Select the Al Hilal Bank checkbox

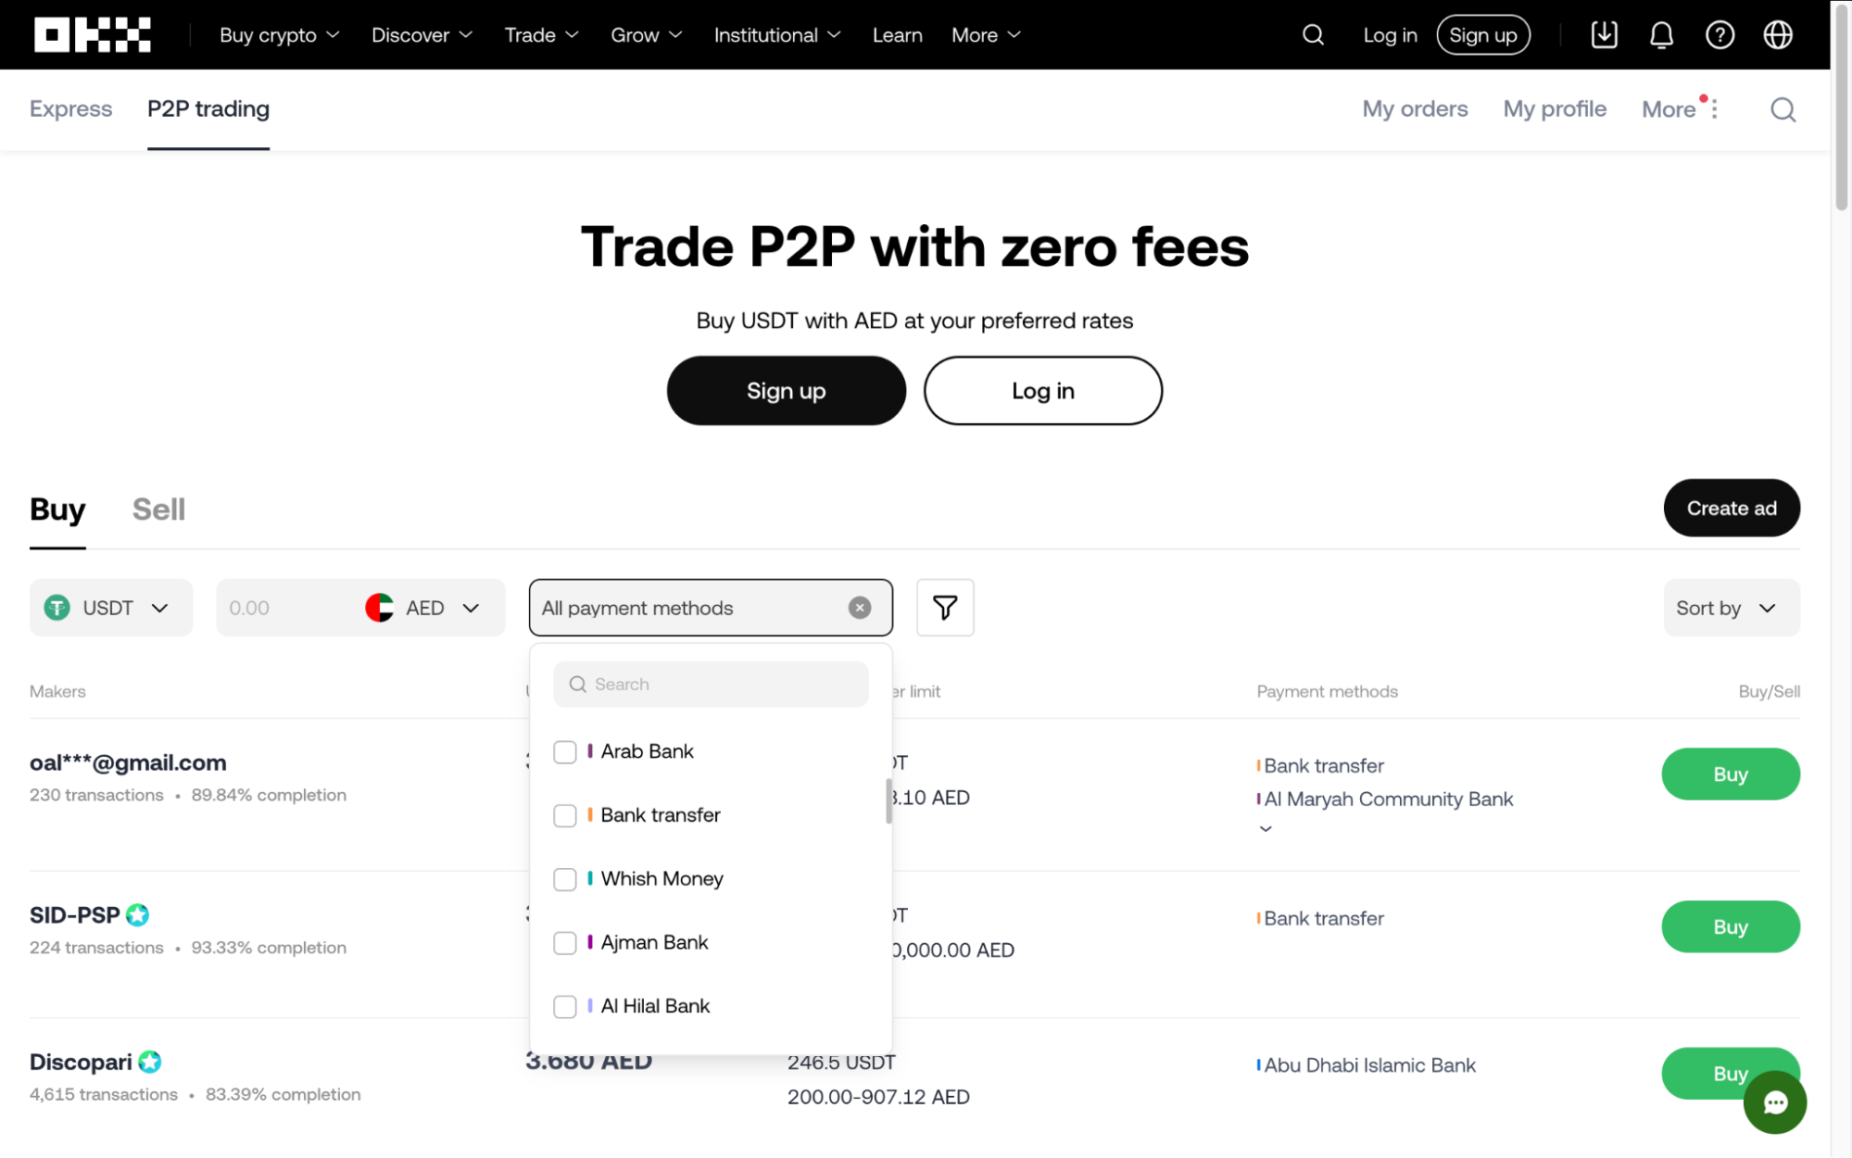click(565, 1006)
